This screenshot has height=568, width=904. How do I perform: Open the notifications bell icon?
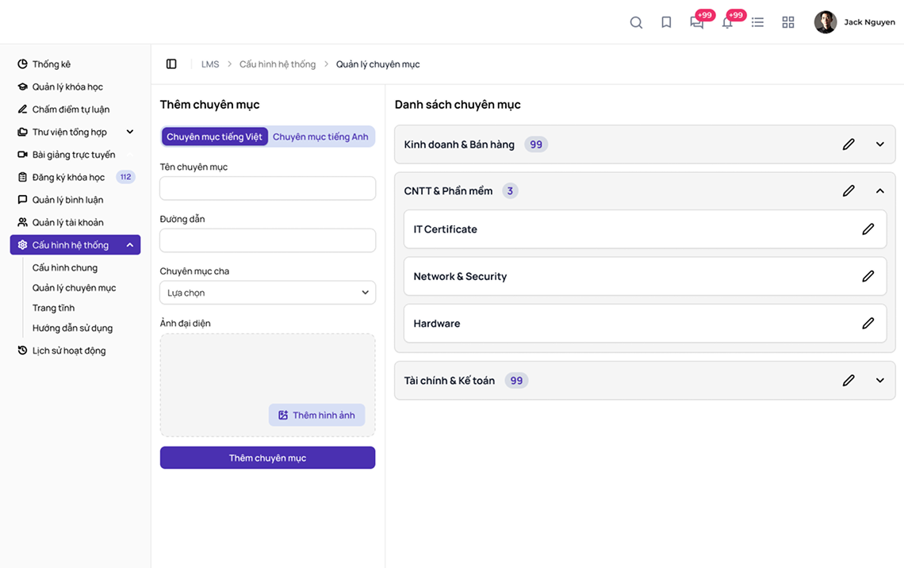pyautogui.click(x=727, y=22)
